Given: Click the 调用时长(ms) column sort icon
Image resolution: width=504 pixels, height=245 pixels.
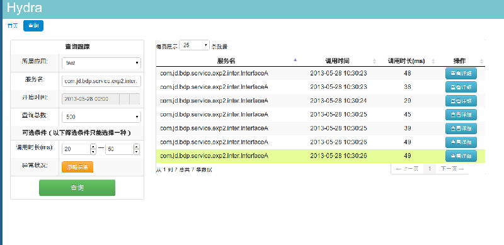Looking at the screenshot, I should point(433,61).
